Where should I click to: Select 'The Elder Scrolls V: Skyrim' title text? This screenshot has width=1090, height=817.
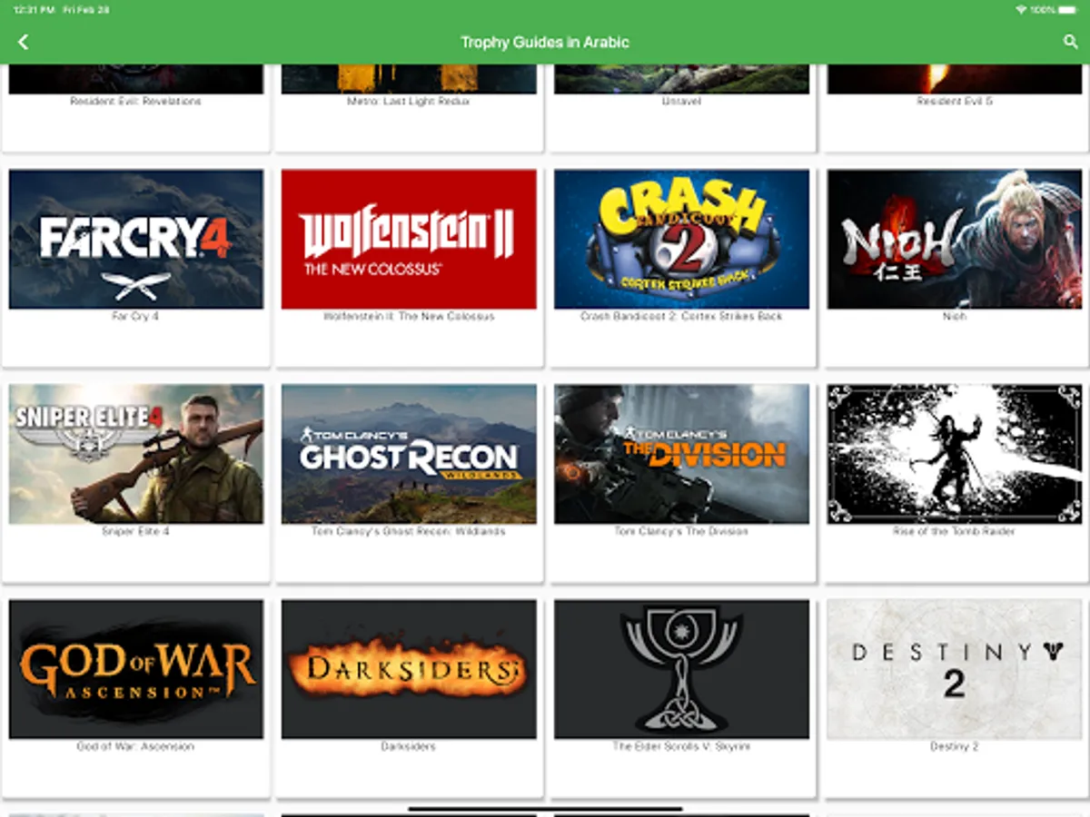[x=681, y=746]
